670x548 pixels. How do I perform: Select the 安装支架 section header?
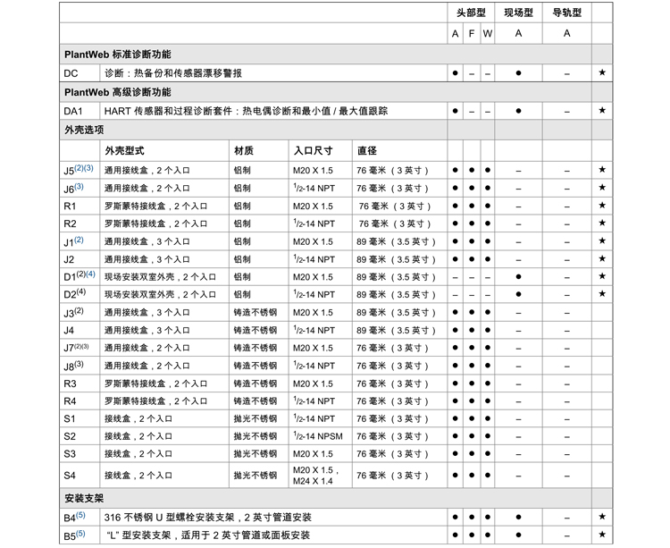[x=85, y=497]
